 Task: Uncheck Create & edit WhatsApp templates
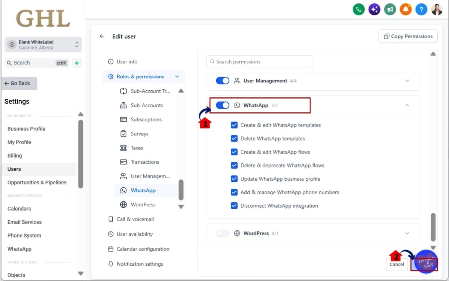click(234, 125)
